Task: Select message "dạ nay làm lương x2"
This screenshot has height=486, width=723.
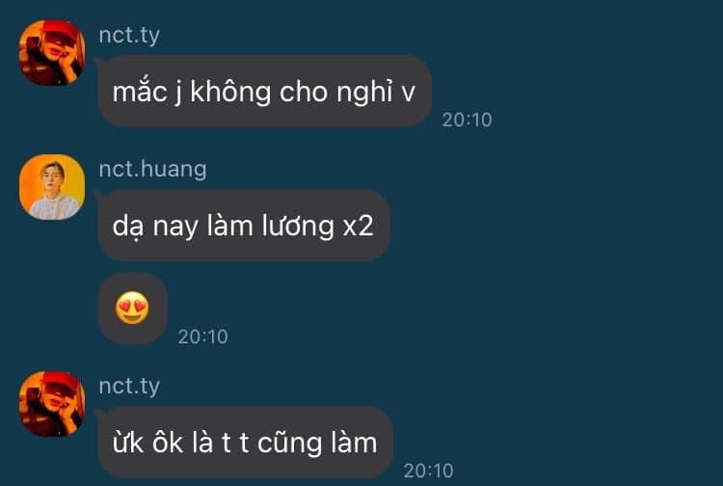Action: [x=244, y=226]
